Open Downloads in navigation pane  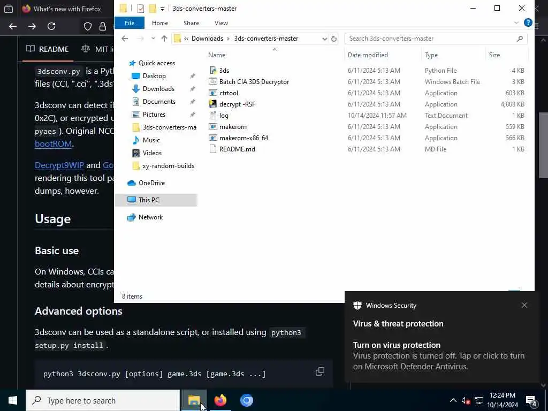(158, 89)
